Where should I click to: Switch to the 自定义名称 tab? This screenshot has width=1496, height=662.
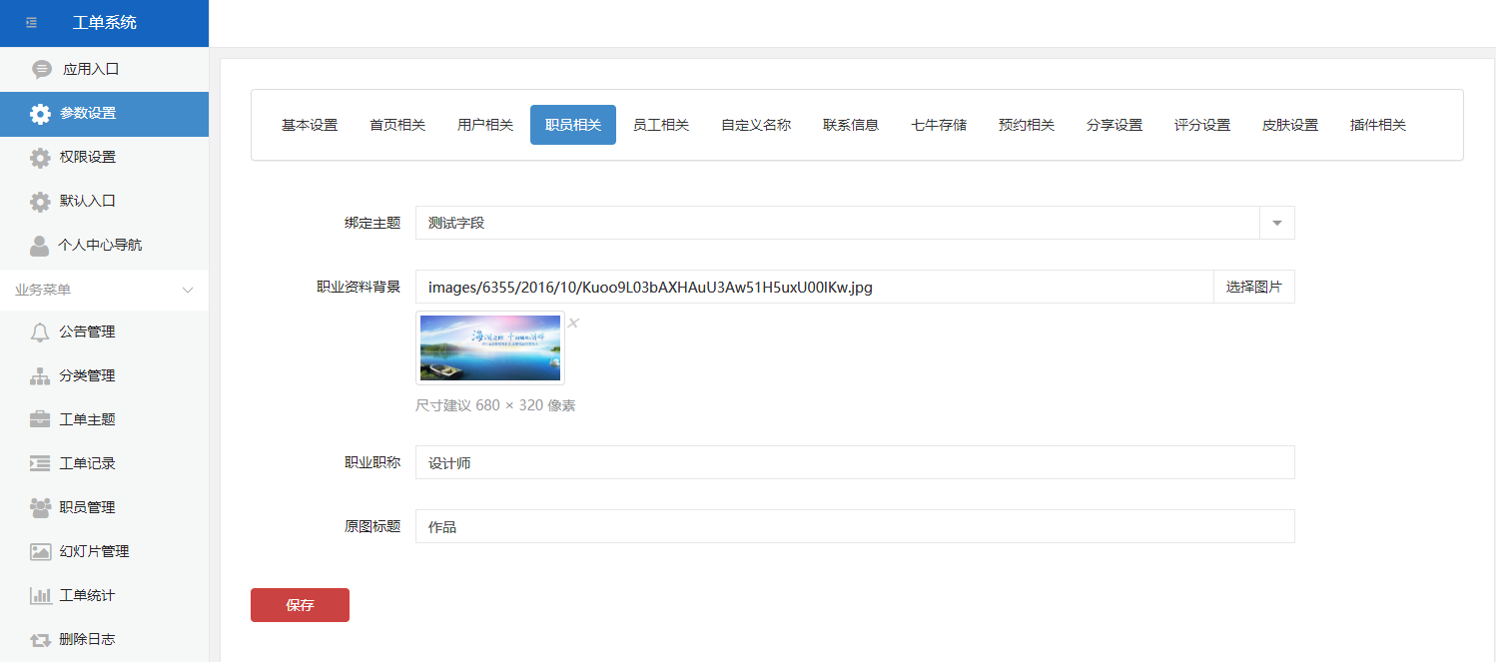(x=756, y=125)
